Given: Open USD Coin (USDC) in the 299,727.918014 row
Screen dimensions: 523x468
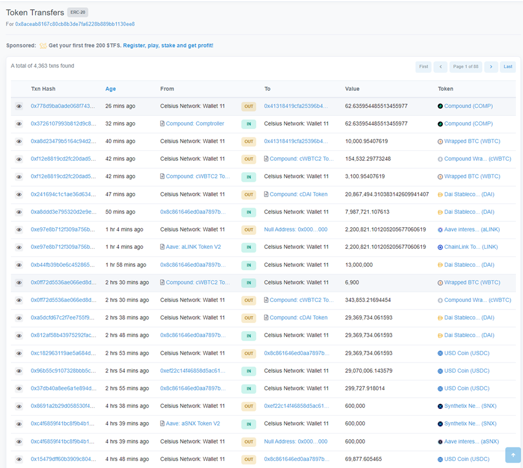Looking at the screenshot, I should click(467, 388).
